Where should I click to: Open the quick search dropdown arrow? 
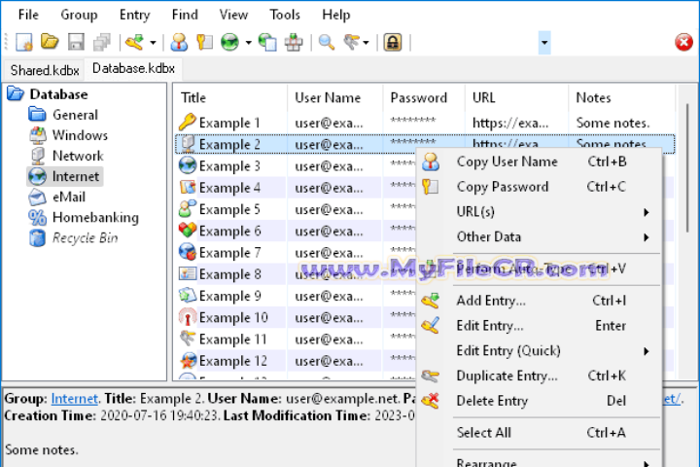pos(544,43)
